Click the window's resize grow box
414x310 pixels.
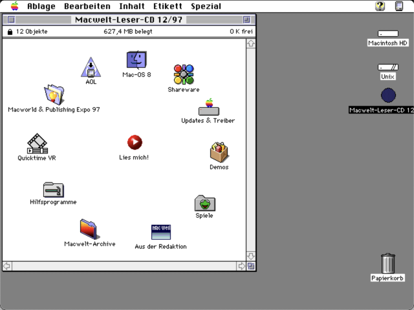[x=251, y=266]
